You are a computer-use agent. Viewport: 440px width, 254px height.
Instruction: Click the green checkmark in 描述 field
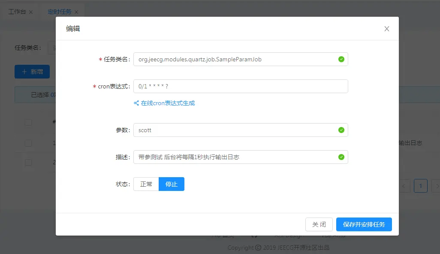[341, 157]
